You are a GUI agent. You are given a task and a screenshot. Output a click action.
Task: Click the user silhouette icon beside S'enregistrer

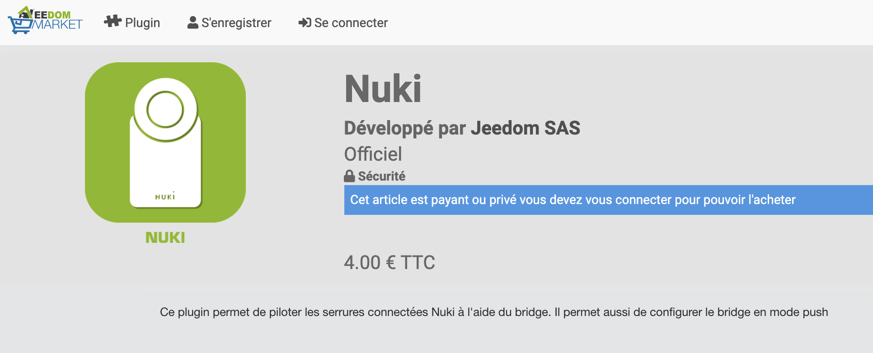[x=193, y=23]
